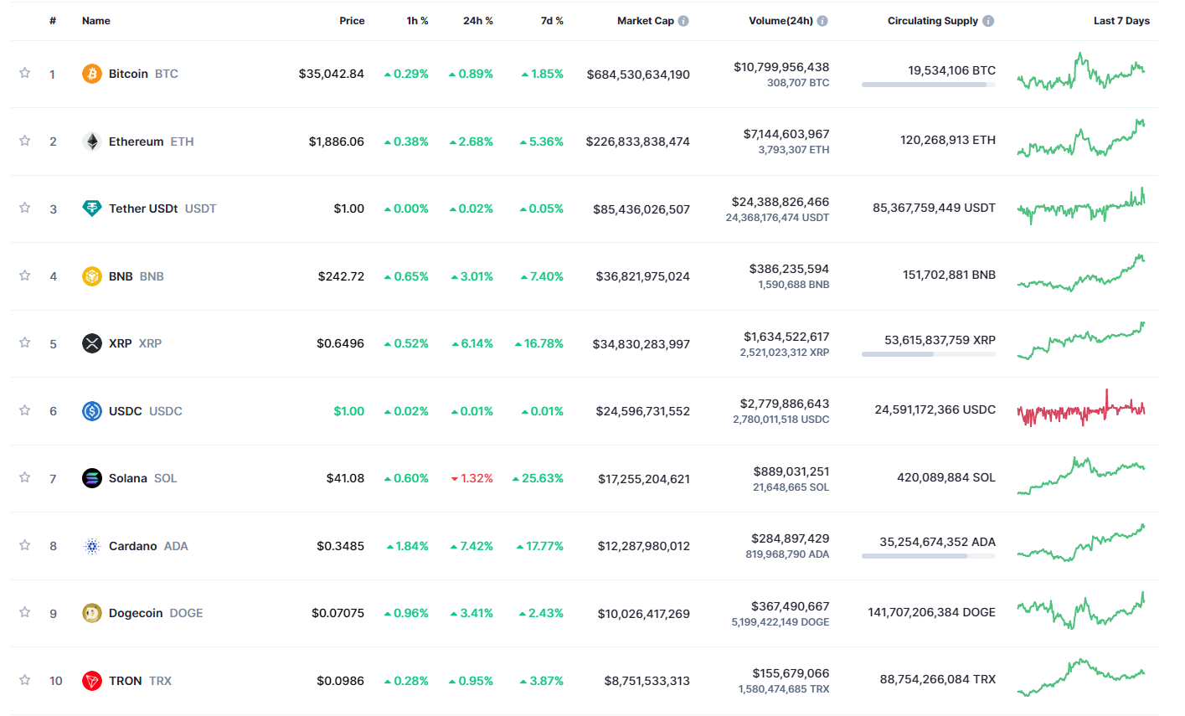Image resolution: width=1185 pixels, height=716 pixels.
Task: Click the USDC coin logo
Action: [92, 411]
